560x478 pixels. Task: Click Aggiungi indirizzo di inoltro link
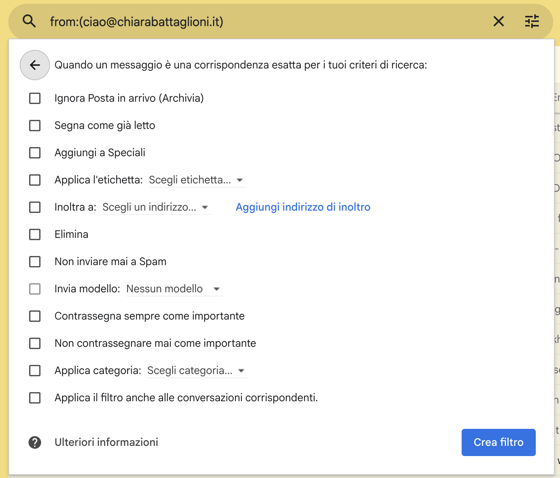pos(303,207)
